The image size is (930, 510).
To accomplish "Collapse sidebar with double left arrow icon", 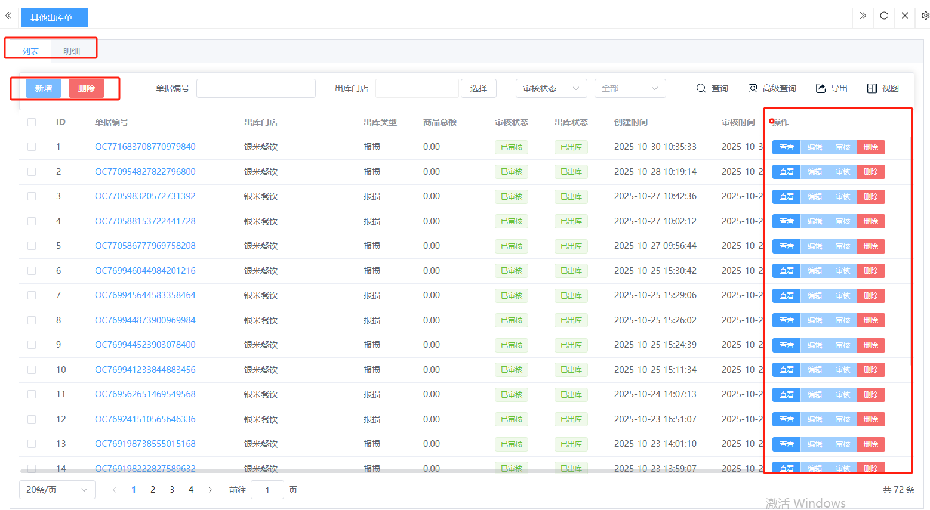I will (8, 16).
